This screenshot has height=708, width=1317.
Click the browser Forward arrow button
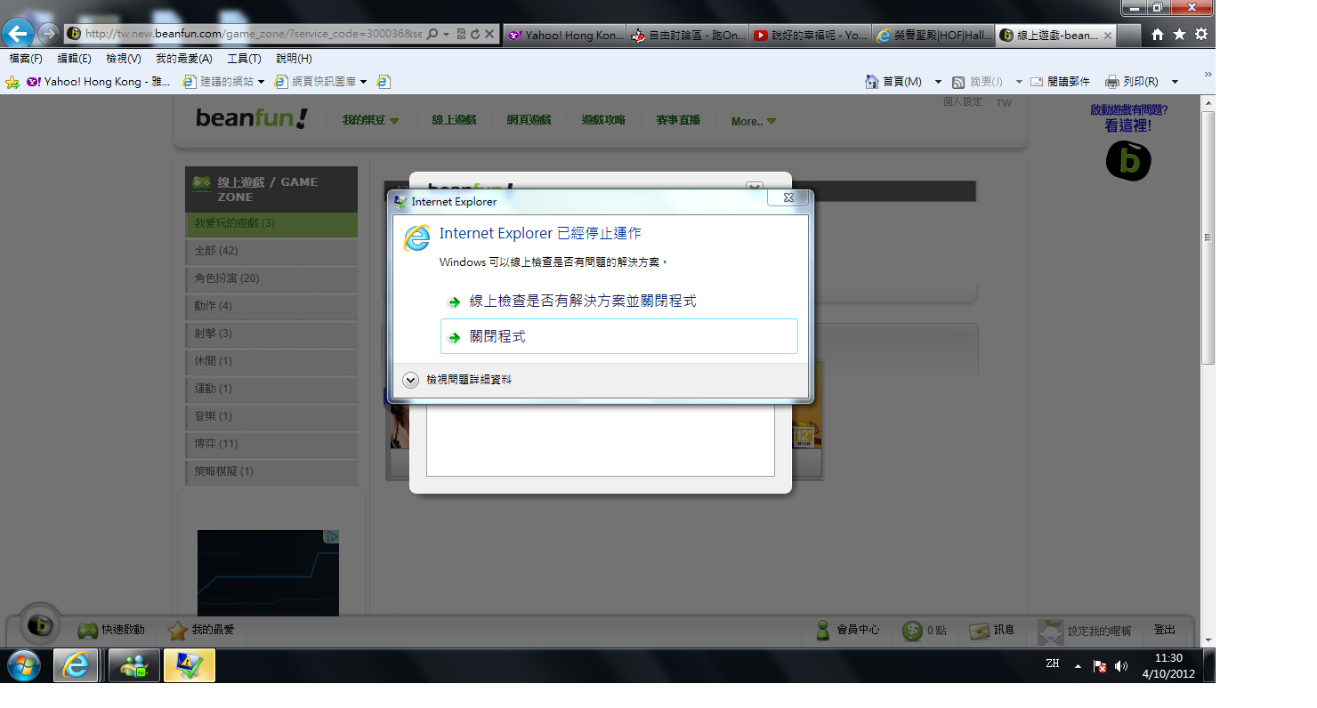click(x=49, y=34)
